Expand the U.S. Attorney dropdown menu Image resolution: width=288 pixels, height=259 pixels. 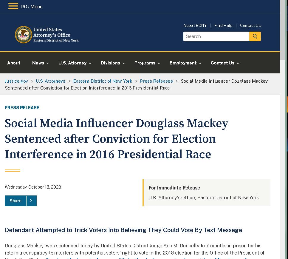(75, 63)
